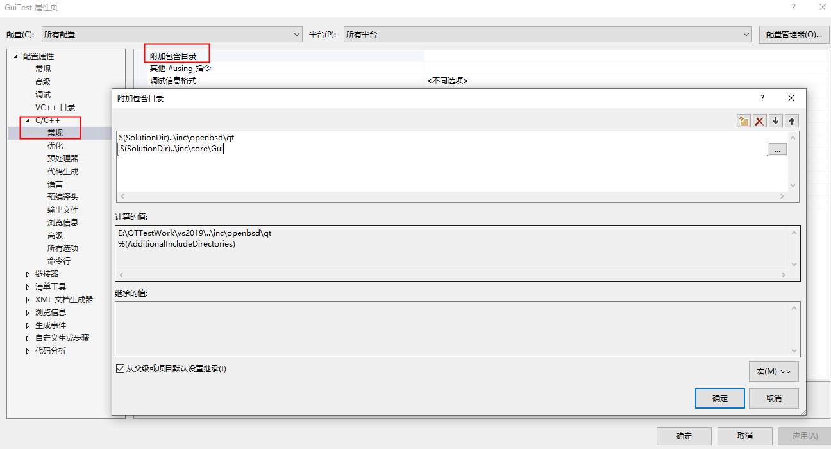Image resolution: width=831 pixels, height=449 pixels.
Task: Open the folder browse ellipsis button
Action: 777,149
